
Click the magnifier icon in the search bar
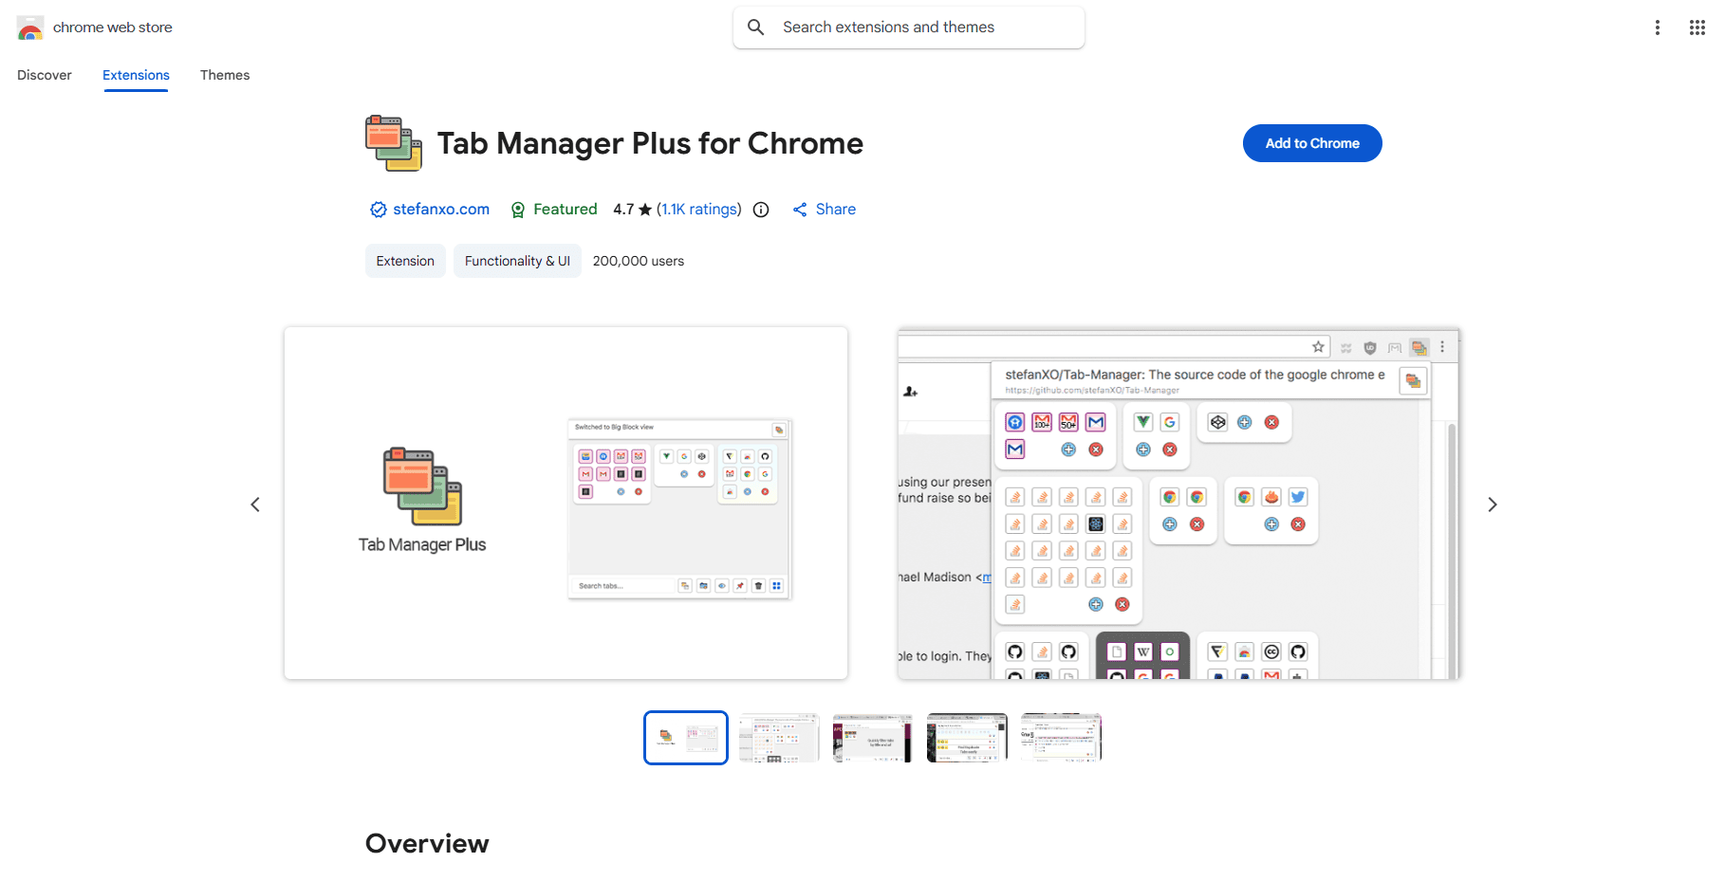click(x=756, y=28)
